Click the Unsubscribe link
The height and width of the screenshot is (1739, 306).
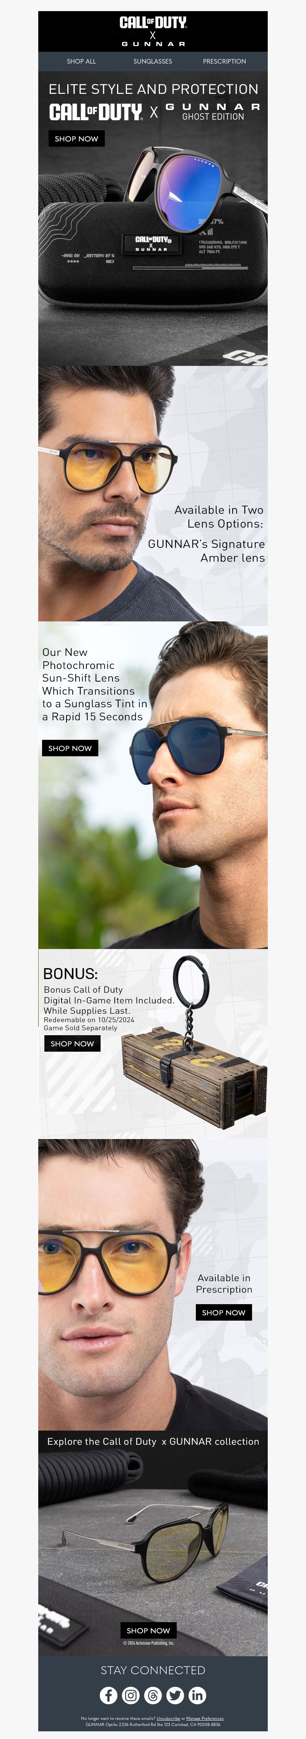click(169, 1718)
